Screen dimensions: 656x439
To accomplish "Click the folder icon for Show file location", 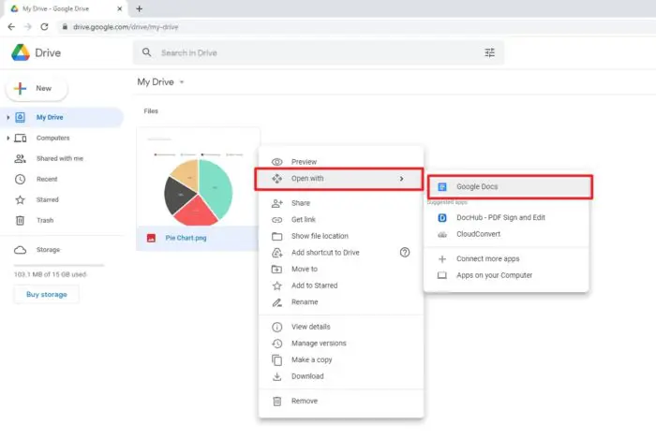I will 277,236.
